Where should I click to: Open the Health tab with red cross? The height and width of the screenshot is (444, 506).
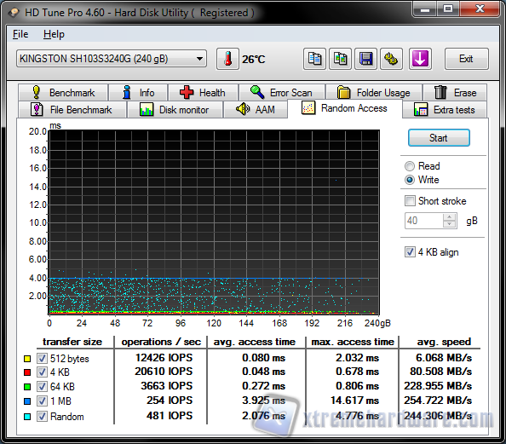(204, 93)
